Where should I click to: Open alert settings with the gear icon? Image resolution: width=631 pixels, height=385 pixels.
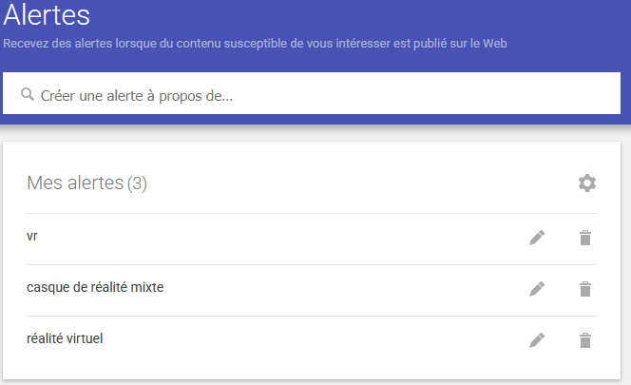tap(587, 183)
